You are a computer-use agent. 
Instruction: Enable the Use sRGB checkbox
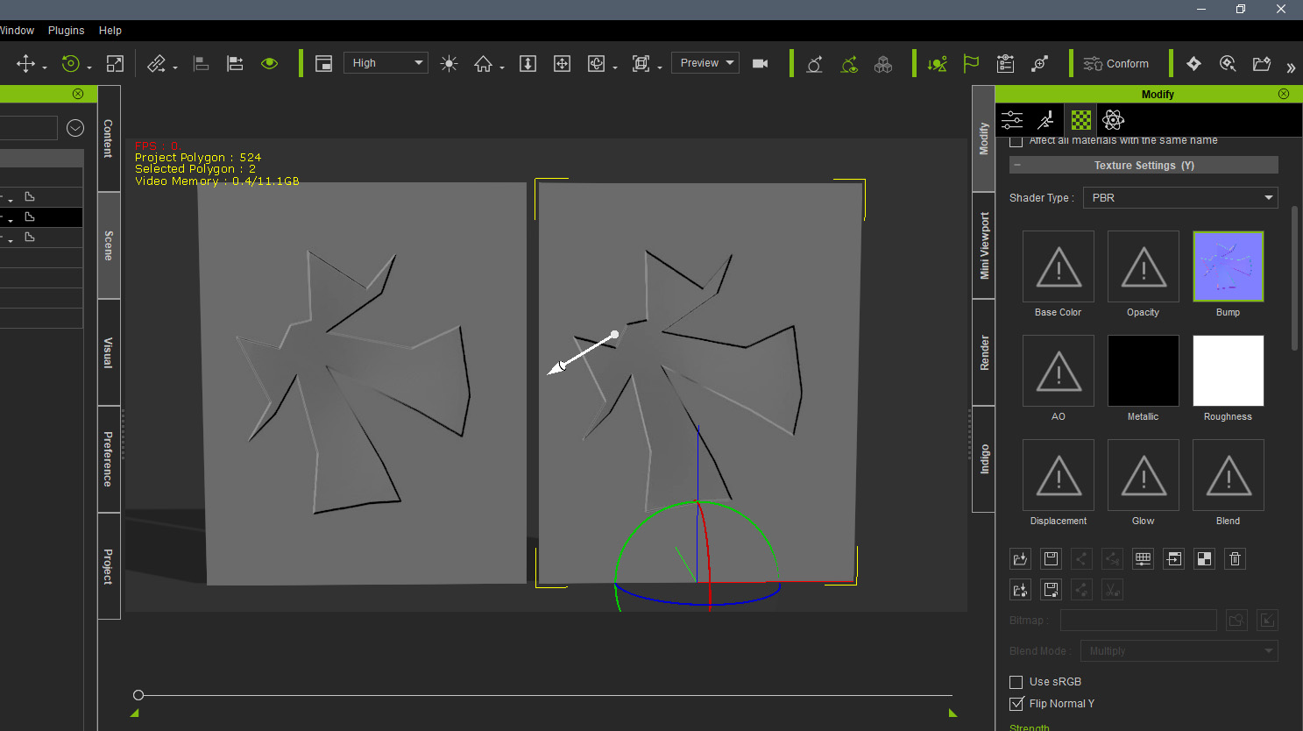point(1016,682)
